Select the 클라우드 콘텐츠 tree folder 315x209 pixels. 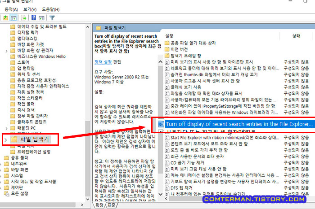tap(32, 122)
